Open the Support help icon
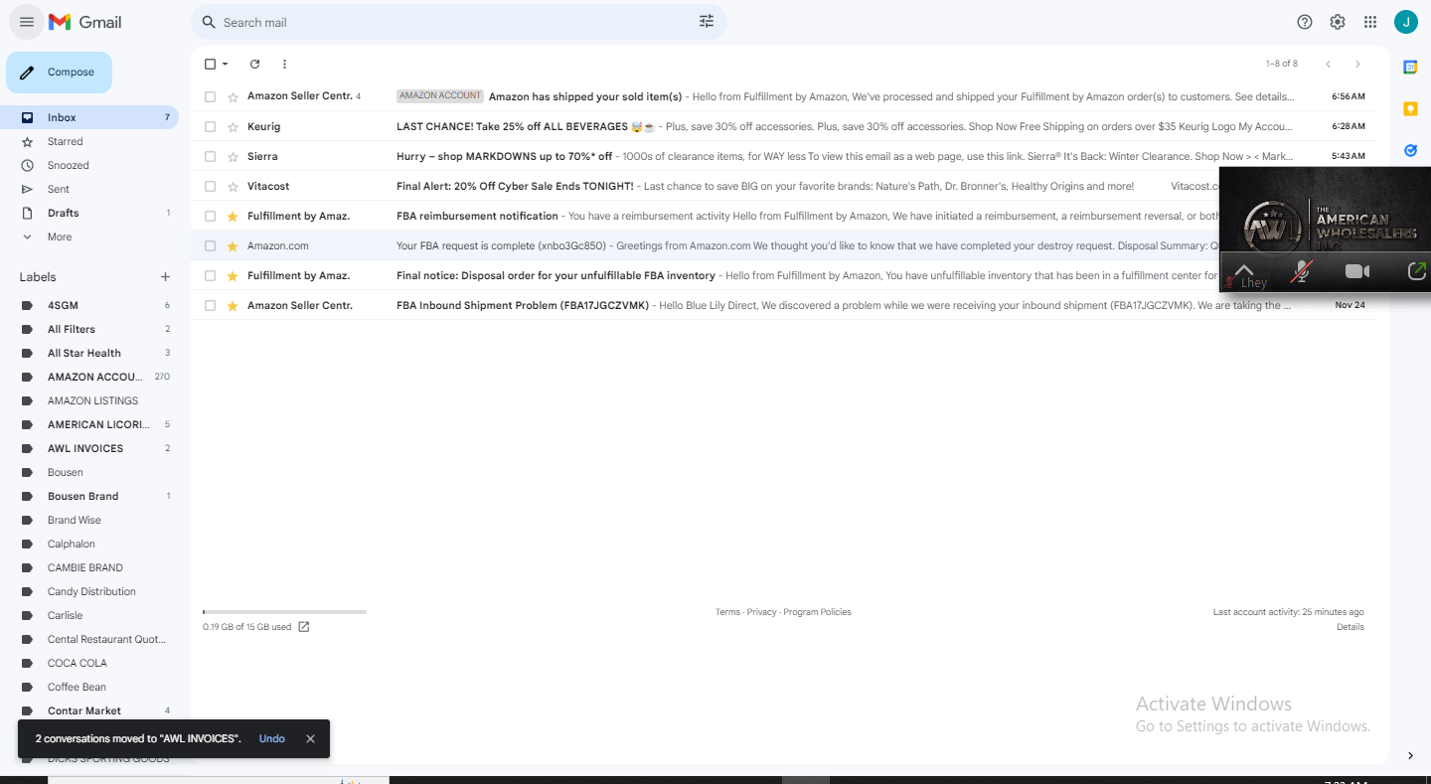The height and width of the screenshot is (784, 1431). pos(1305,22)
